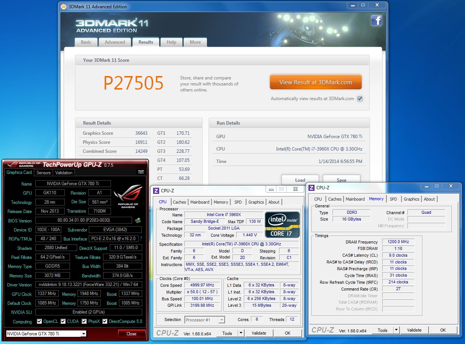This screenshot has width=465, height=344.
Task: Open Caches tab in CPU-Z Memory window
Action: (334, 199)
